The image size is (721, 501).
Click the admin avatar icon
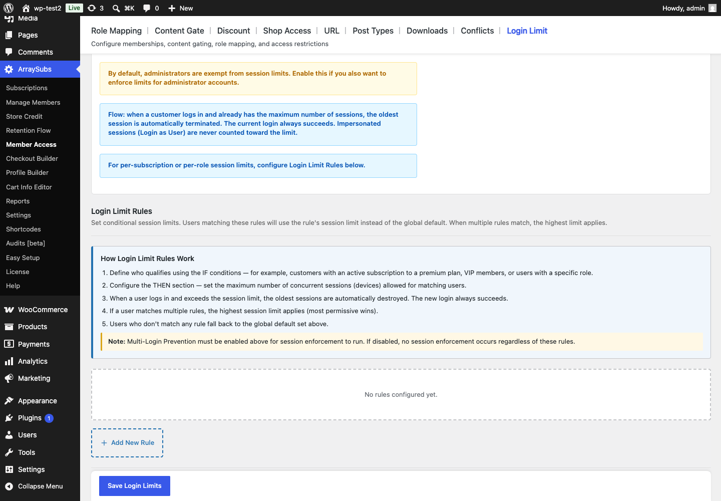click(x=712, y=8)
